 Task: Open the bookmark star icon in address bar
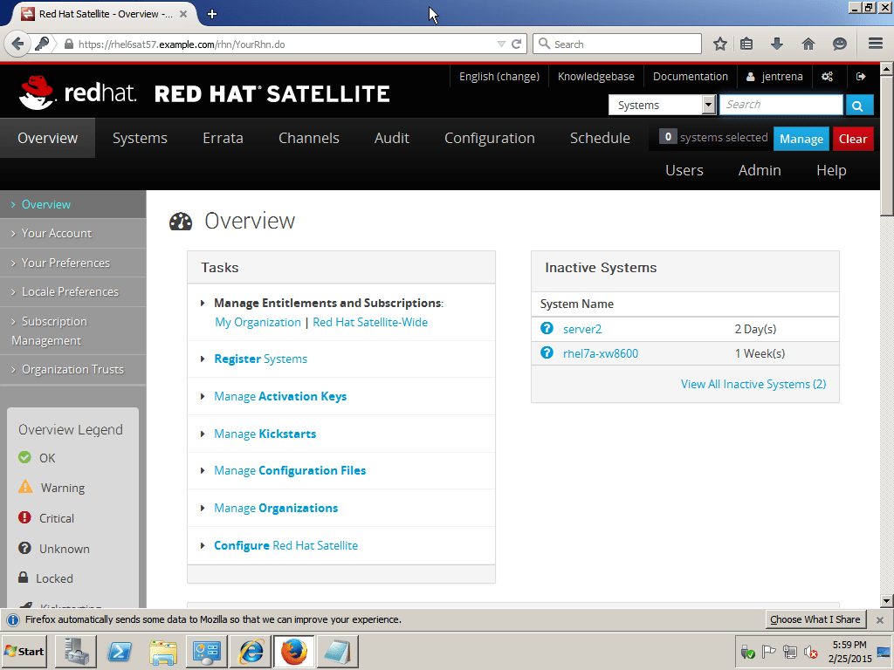click(719, 43)
